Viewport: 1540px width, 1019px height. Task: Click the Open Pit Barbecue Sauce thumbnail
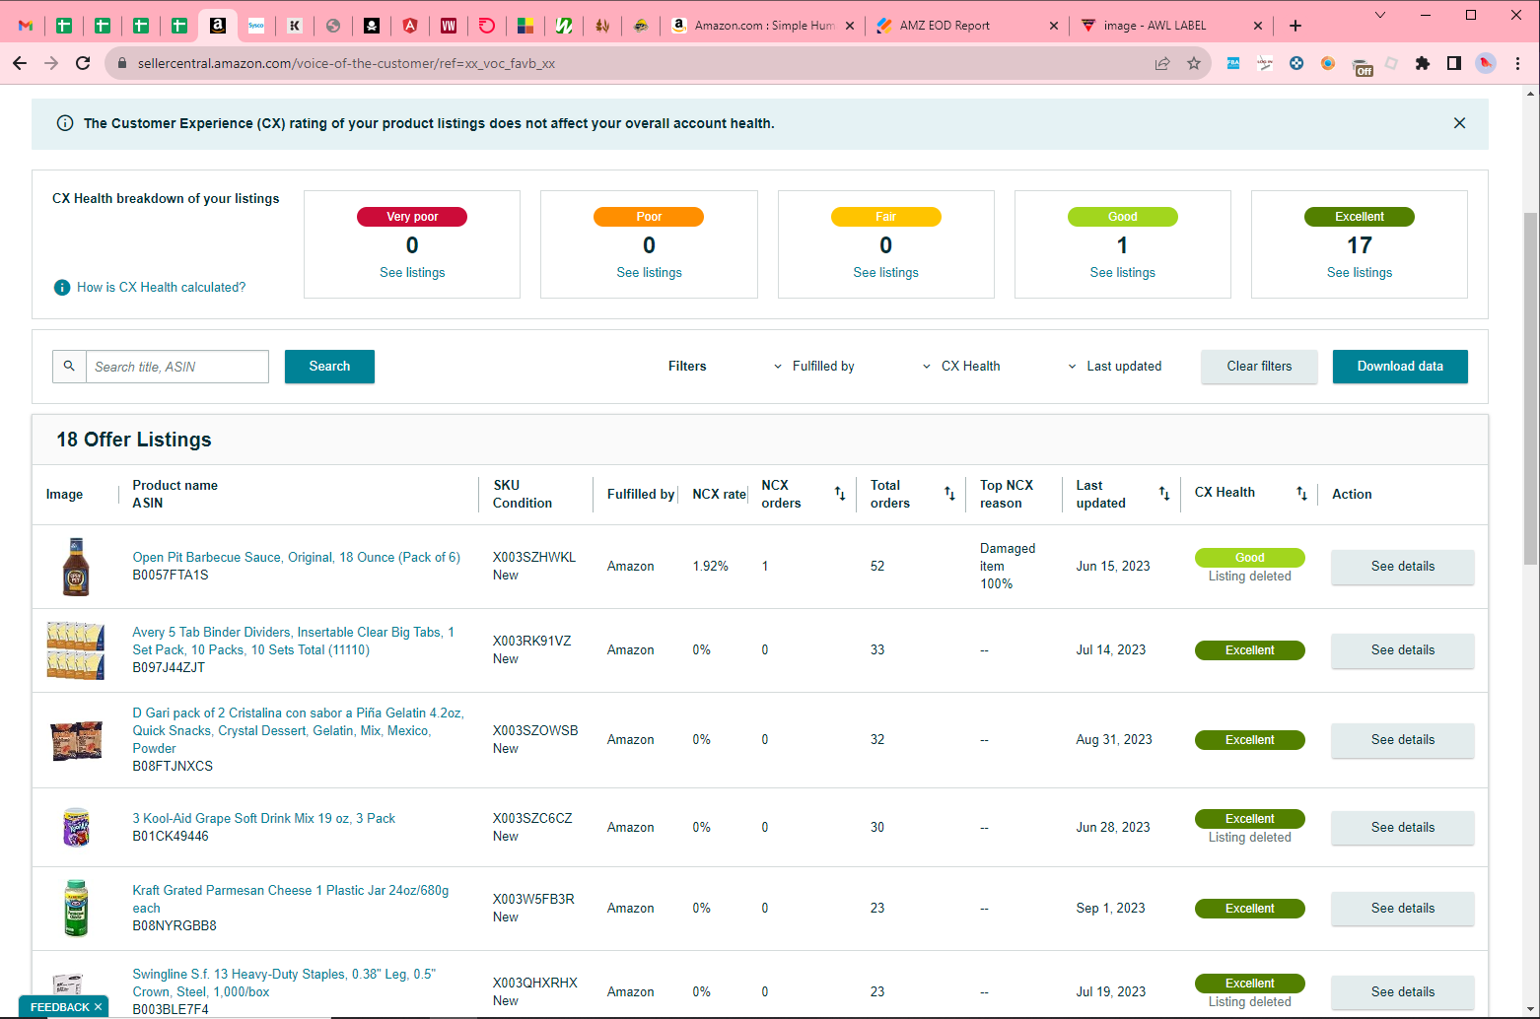coord(76,567)
